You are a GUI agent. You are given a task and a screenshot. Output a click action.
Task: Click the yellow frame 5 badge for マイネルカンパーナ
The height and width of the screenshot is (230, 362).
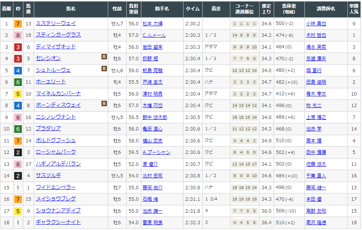(18, 94)
